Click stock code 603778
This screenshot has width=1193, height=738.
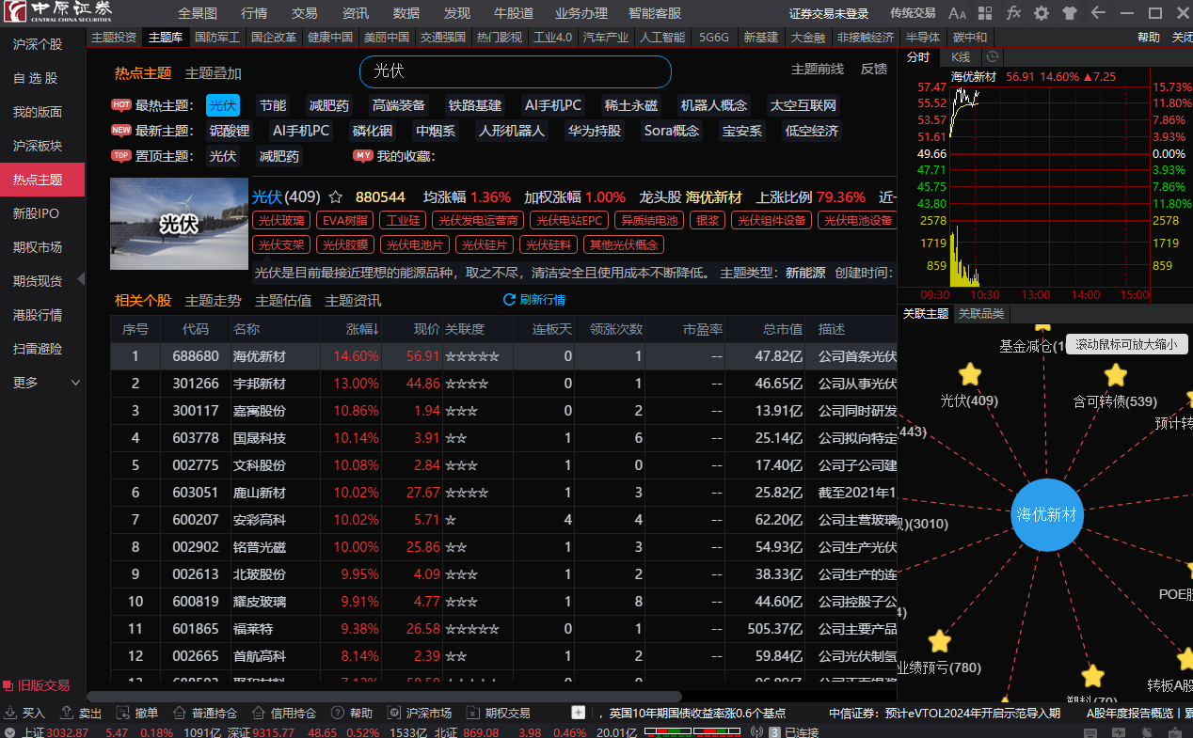point(196,438)
